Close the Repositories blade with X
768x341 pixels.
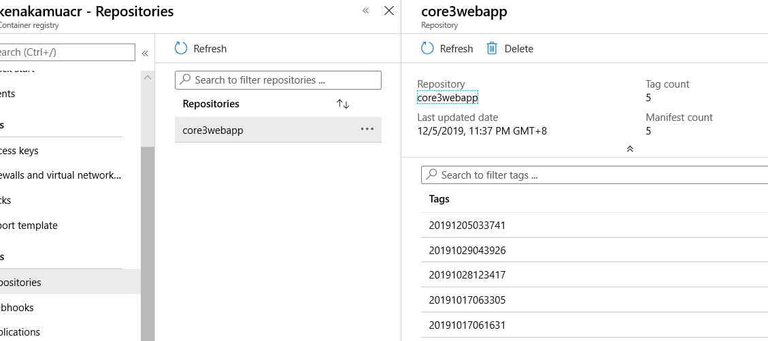coord(389,11)
